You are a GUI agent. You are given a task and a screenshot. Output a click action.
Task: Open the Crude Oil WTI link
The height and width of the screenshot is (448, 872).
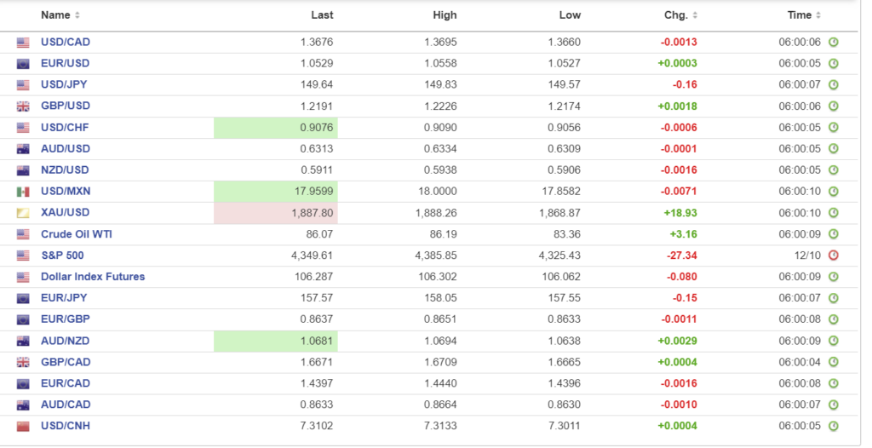pos(77,234)
